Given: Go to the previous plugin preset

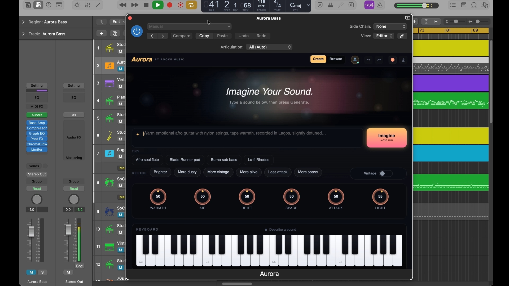Looking at the screenshot, I should 152,36.
